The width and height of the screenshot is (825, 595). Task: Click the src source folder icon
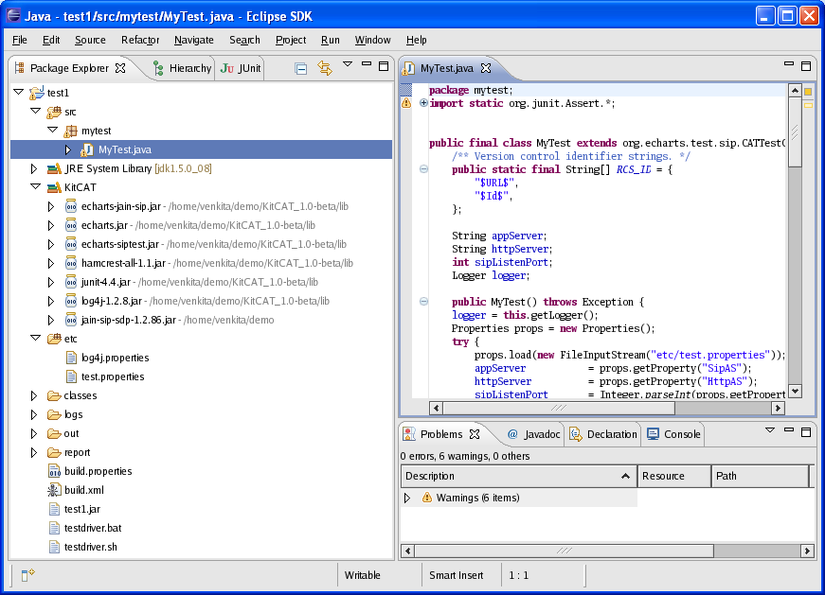pyautogui.click(x=54, y=112)
